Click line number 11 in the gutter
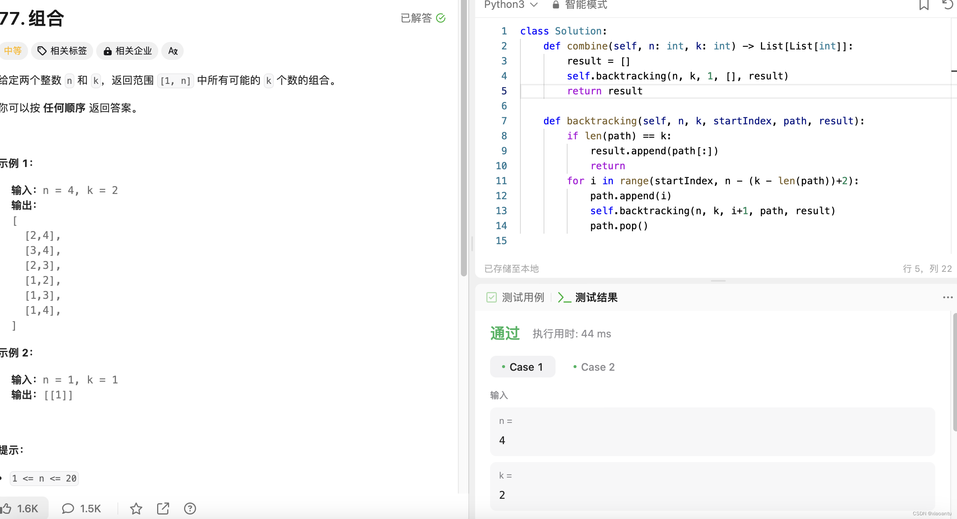The width and height of the screenshot is (957, 519). pos(501,181)
